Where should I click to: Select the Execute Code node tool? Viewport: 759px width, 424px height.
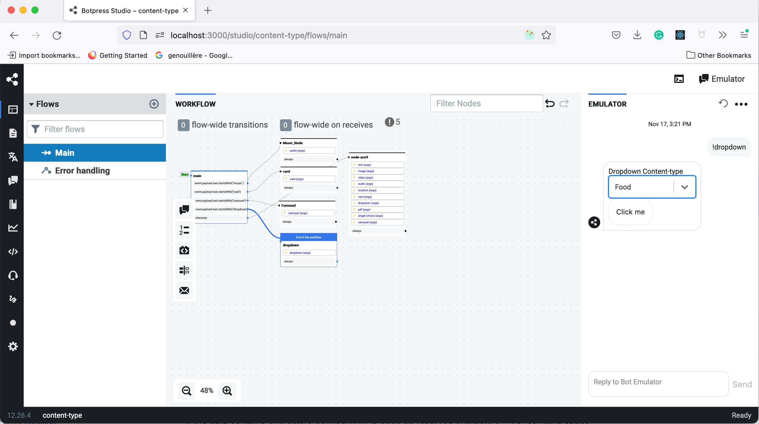click(x=184, y=250)
